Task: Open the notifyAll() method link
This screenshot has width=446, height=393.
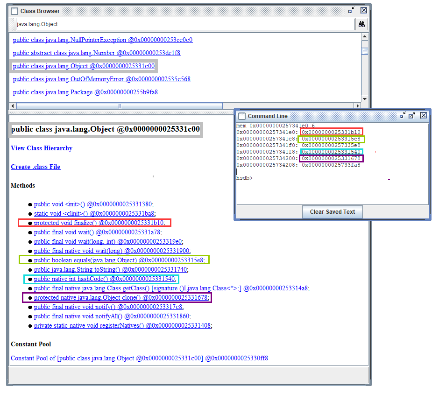Action: (x=113, y=316)
